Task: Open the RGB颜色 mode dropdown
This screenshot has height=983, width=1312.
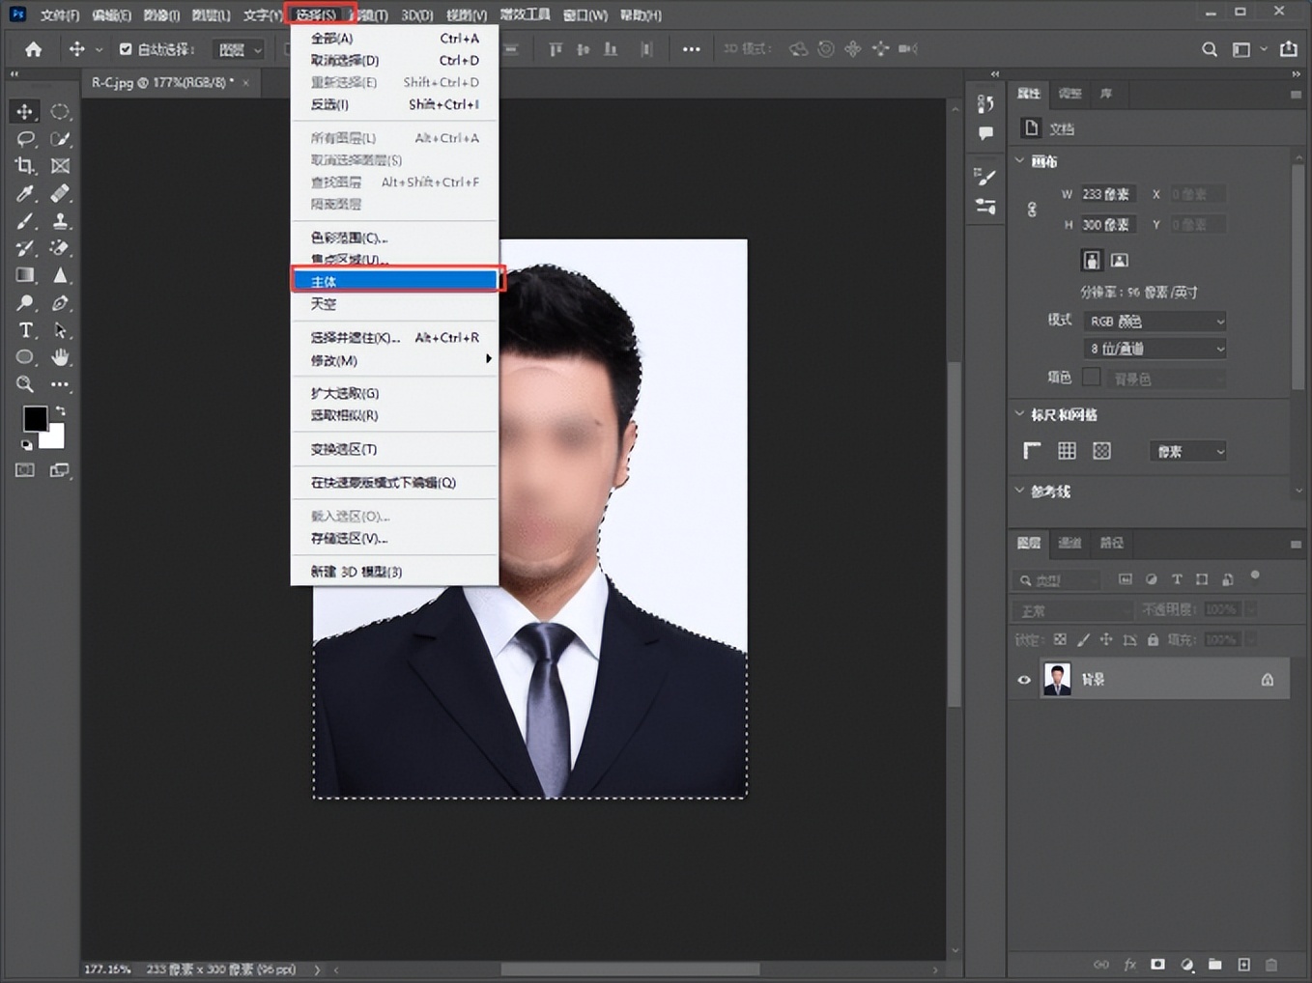Action: point(1155,321)
